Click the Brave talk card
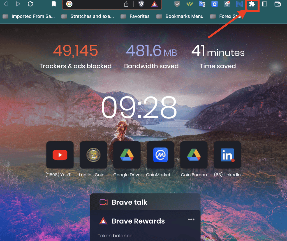The height and width of the screenshot is (241, 287). (145, 202)
